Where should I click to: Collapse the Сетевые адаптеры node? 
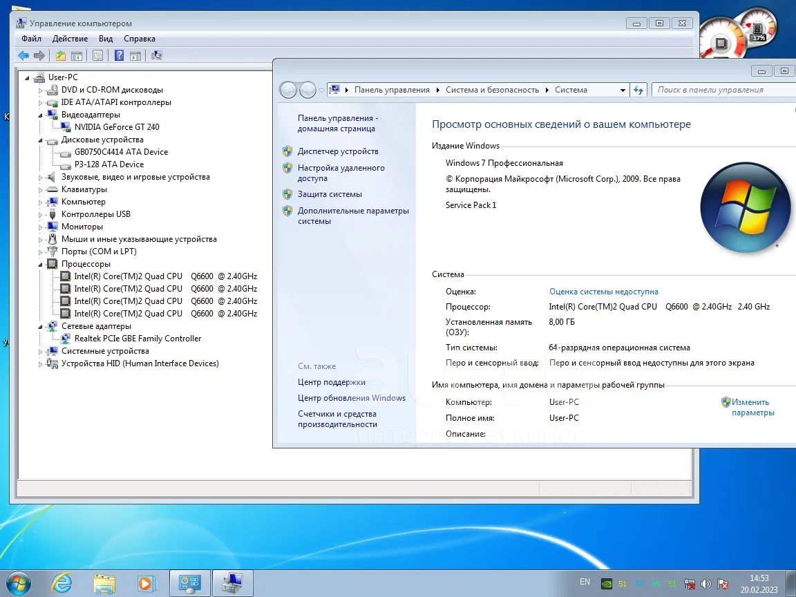point(41,327)
